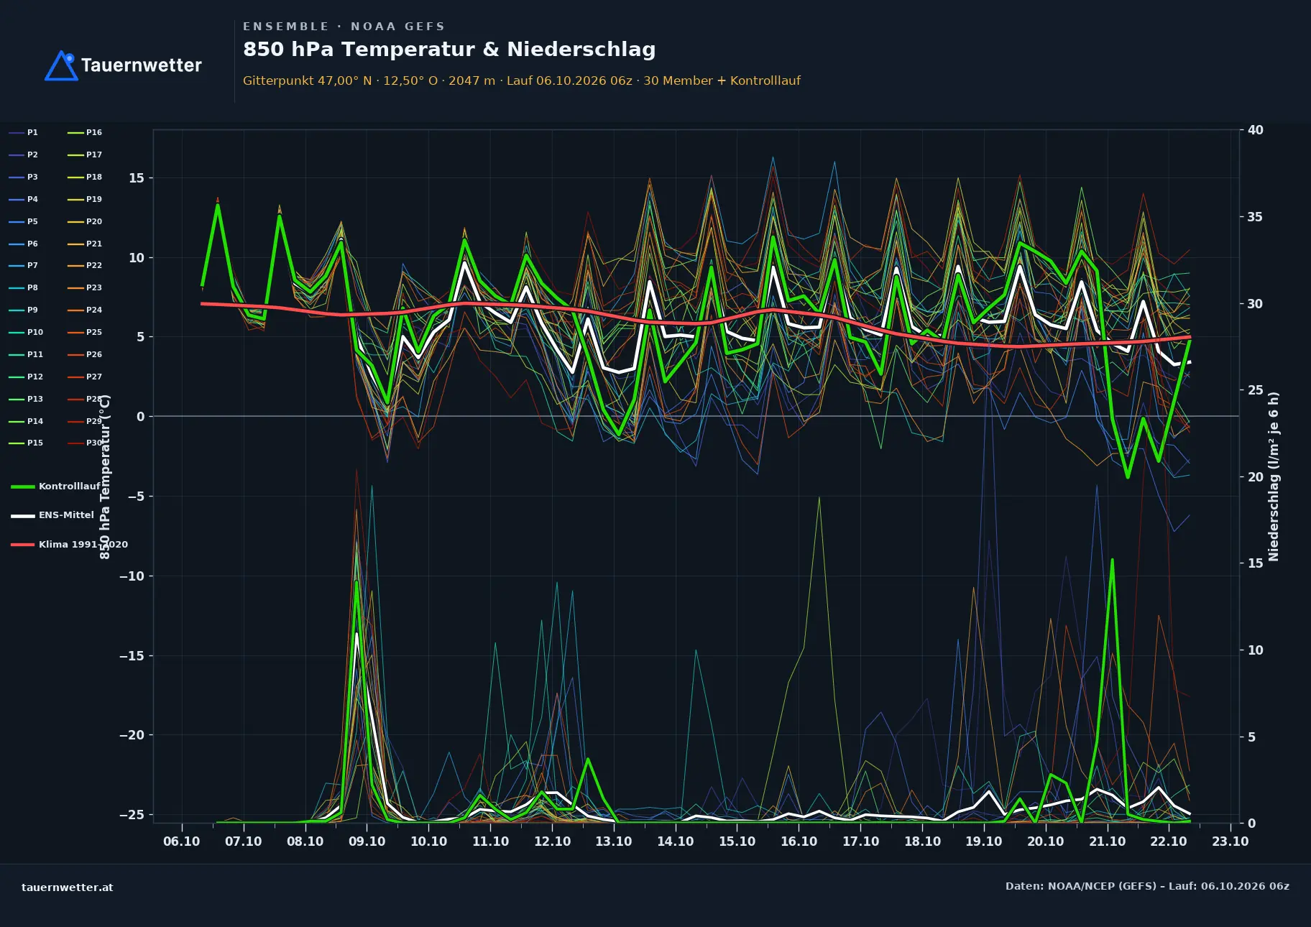The width and height of the screenshot is (1311, 927).
Task: Select the P22 legend entry
Action: (x=85, y=265)
